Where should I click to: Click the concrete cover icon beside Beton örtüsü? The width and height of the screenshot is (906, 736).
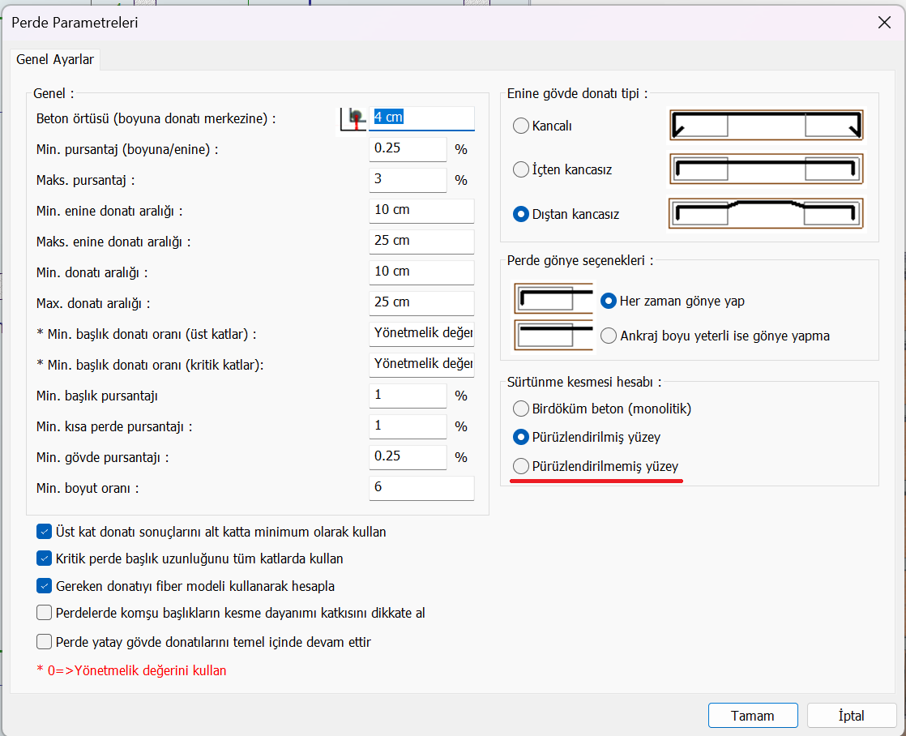click(353, 118)
